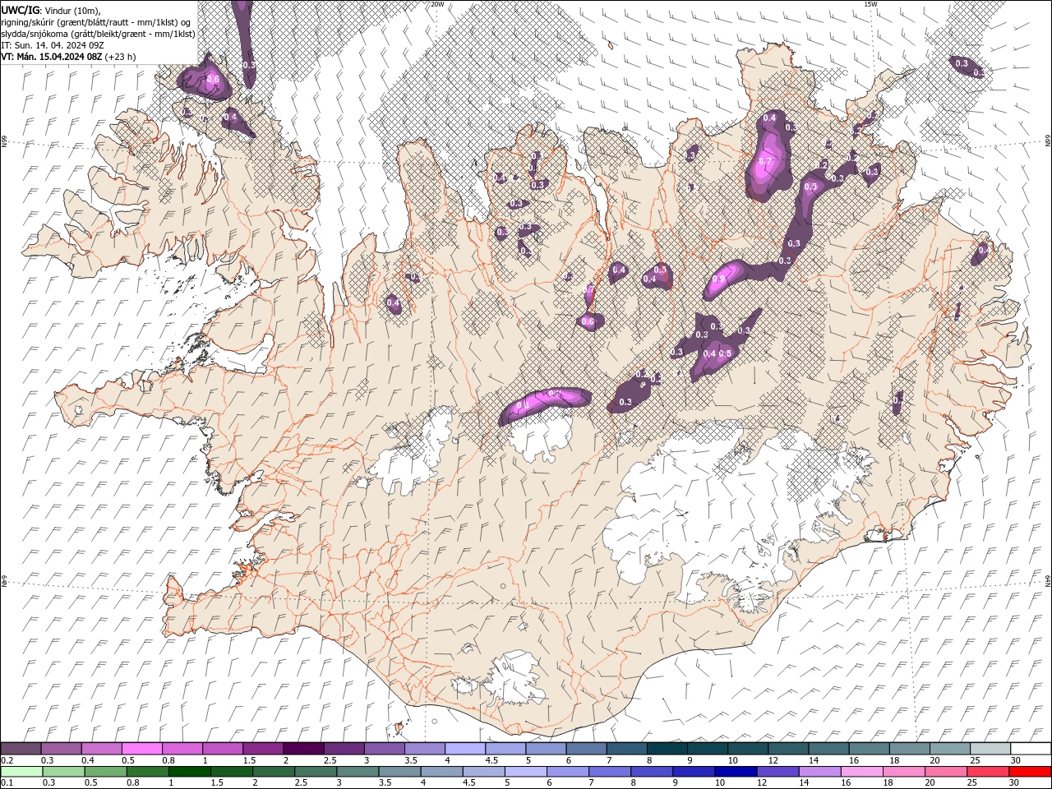Select the 'IT: Sun. 14. 04. 2024 09Z' line
This screenshot has height=789, width=1052.
click(x=53, y=45)
